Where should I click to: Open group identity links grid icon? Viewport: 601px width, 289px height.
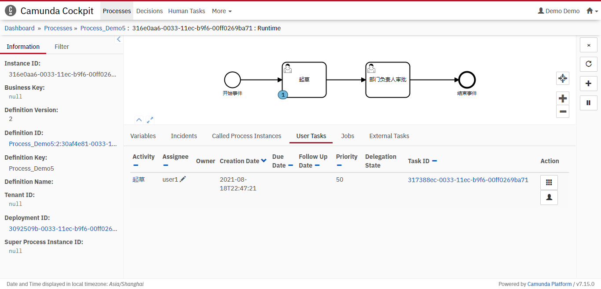coord(549,182)
